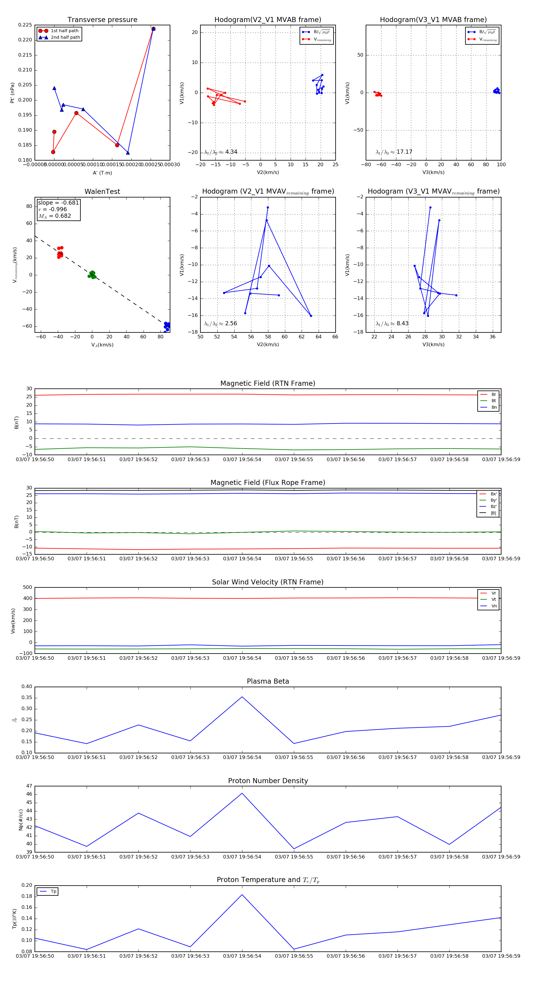Select the "By'" legend entry
Viewport: 536px width, 983px height.
tap(488, 500)
